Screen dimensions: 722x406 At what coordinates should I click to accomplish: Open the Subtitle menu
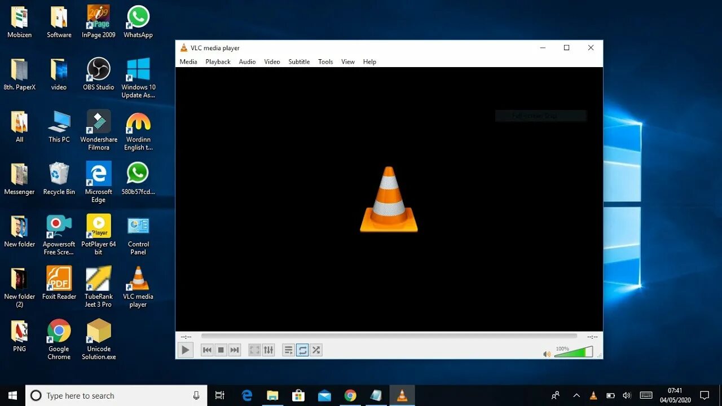(x=299, y=61)
